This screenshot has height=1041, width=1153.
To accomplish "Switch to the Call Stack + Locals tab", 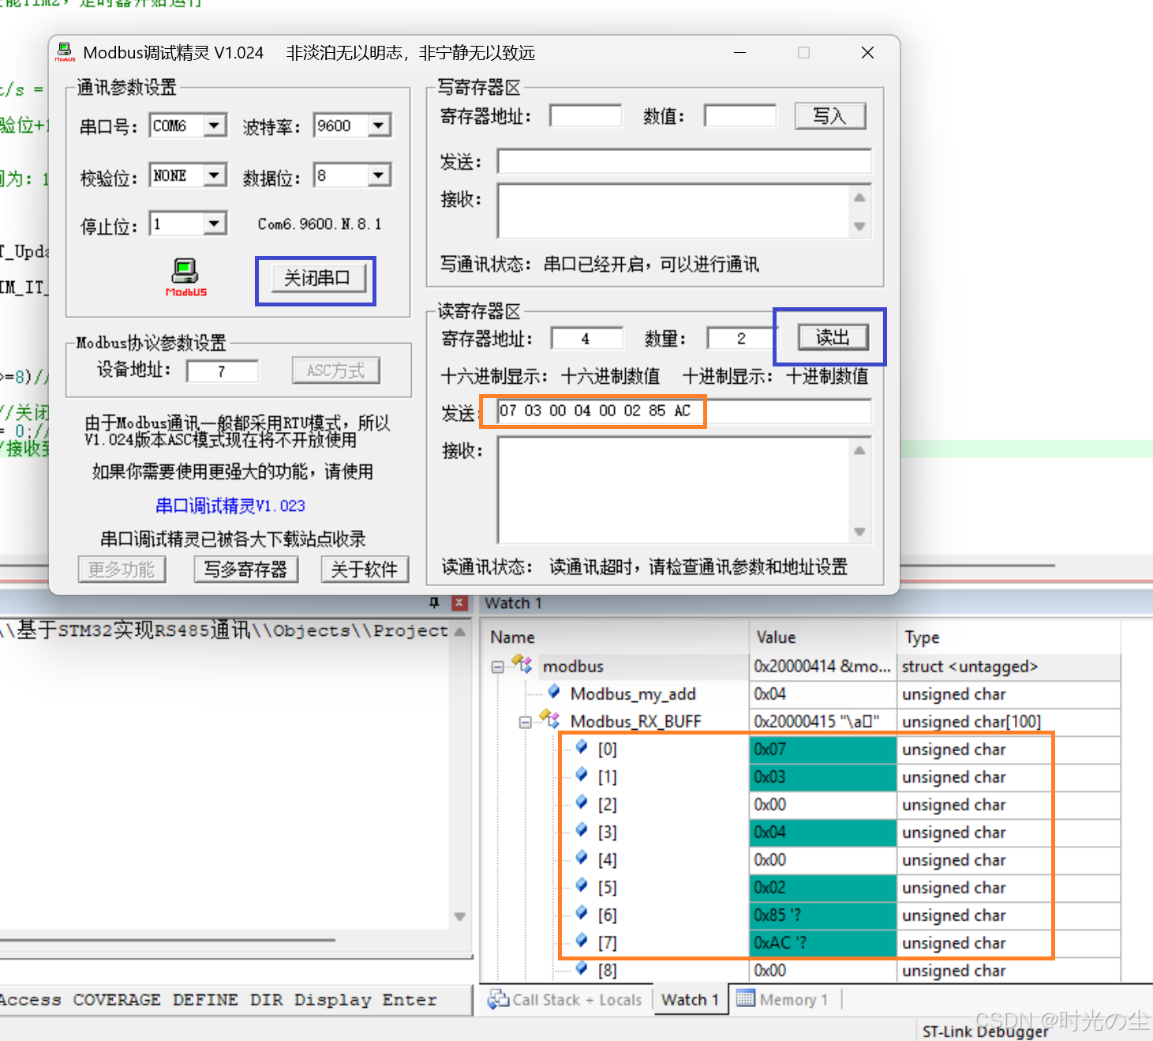I will (565, 1000).
